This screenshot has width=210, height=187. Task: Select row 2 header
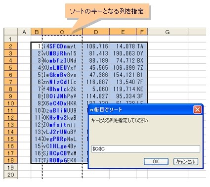coord(10,46)
